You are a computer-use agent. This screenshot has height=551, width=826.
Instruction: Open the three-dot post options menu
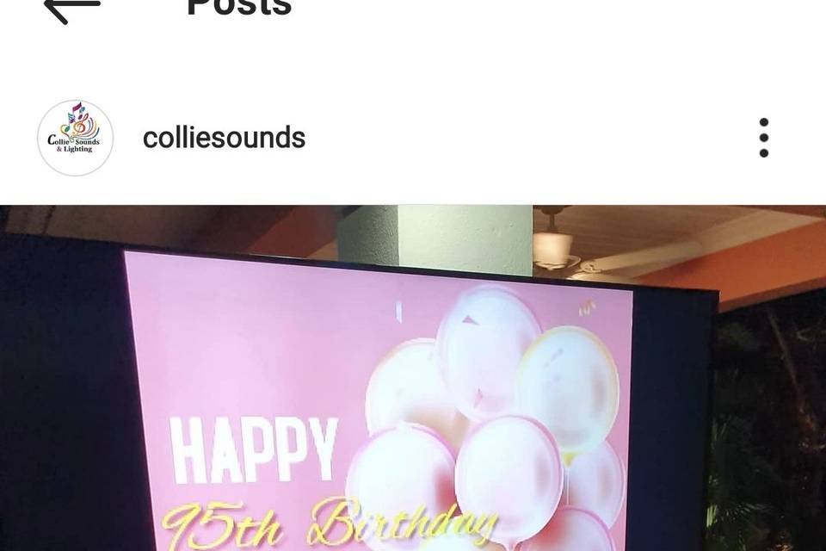[x=763, y=138]
